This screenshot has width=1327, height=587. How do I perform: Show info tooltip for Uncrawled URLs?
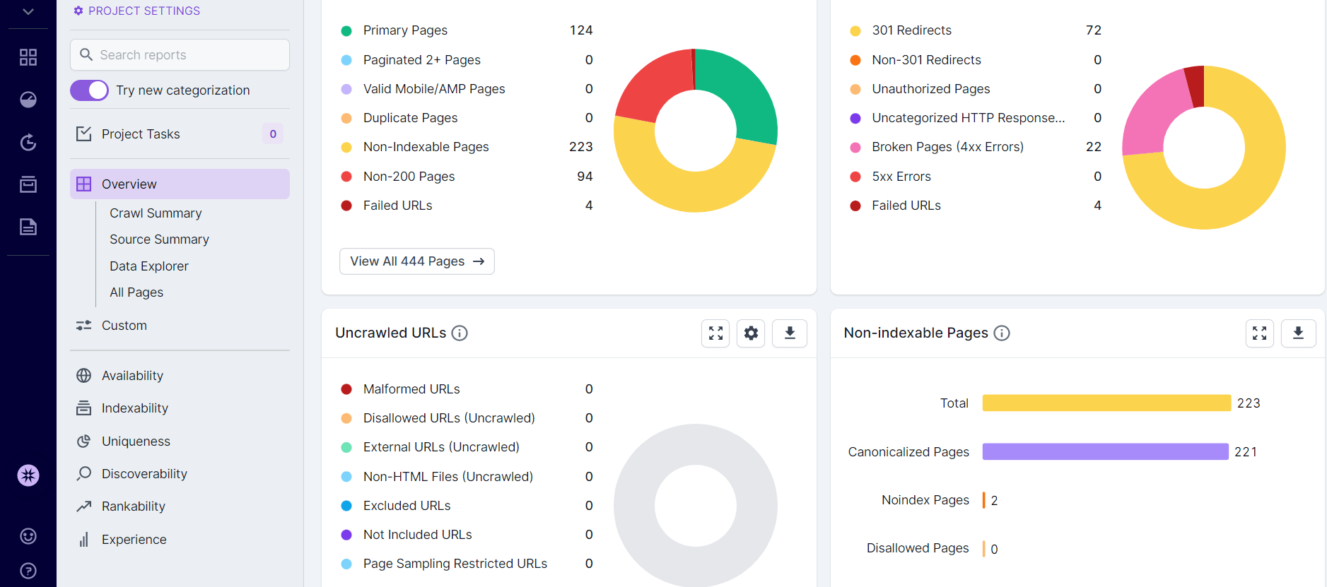[x=460, y=333]
